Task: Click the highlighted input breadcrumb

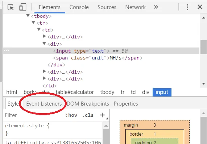Action: 162,92
